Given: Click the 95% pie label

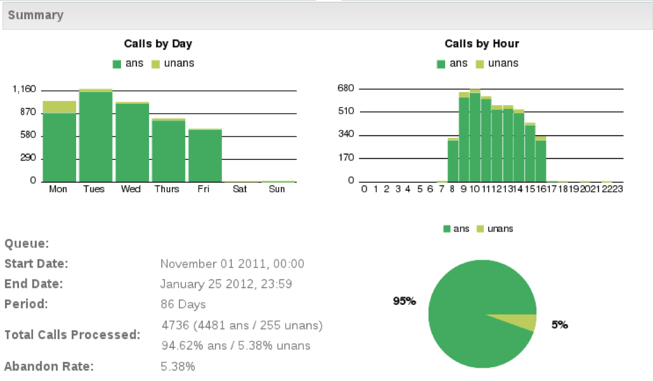Looking at the screenshot, I should pyautogui.click(x=404, y=301).
